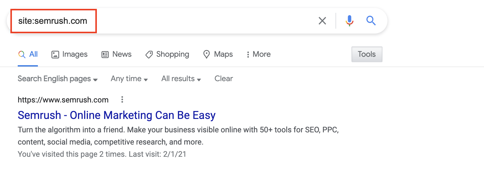Expand the More search categories menu
This screenshot has height=172, width=484.
(x=258, y=54)
